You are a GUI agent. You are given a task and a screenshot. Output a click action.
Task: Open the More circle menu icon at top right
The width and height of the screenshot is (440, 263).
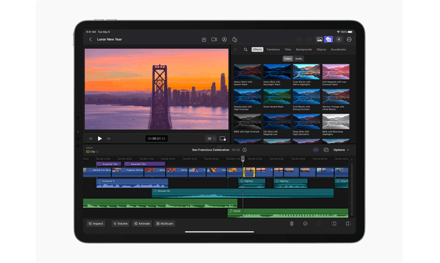click(x=349, y=40)
